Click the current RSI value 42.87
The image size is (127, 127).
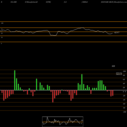pyautogui.click(x=117, y=33)
